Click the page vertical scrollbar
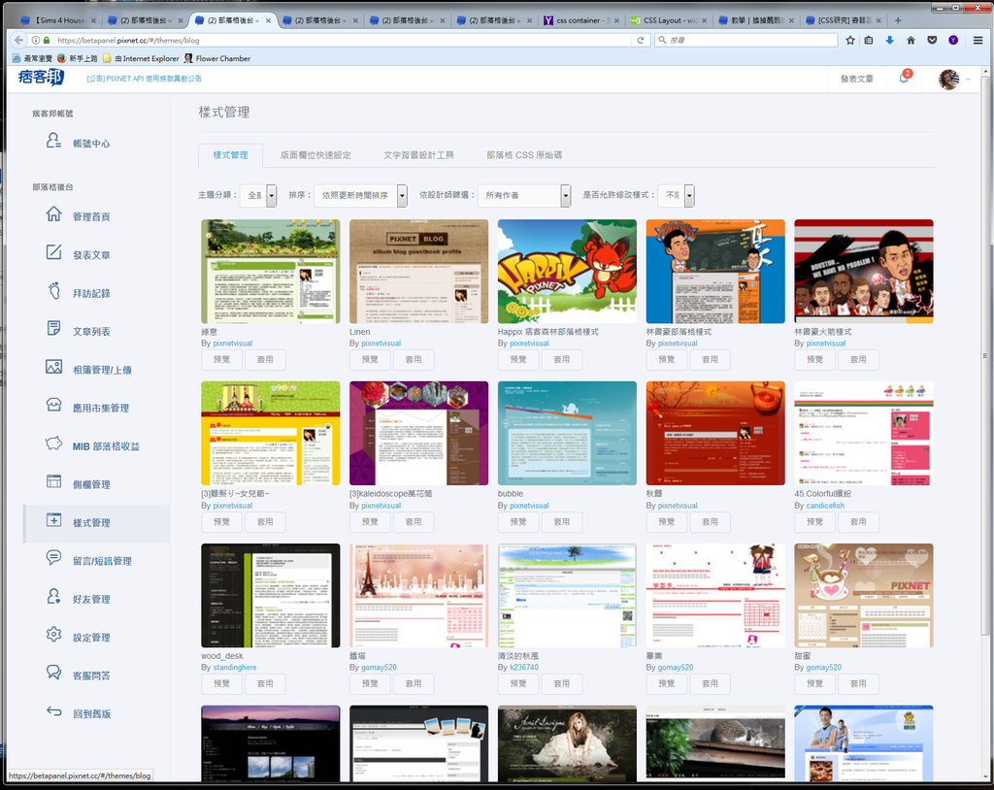This screenshot has height=790, width=994. tap(984, 355)
